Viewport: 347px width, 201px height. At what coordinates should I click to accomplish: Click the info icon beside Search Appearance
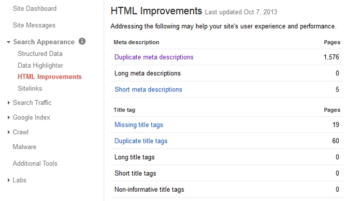click(82, 41)
